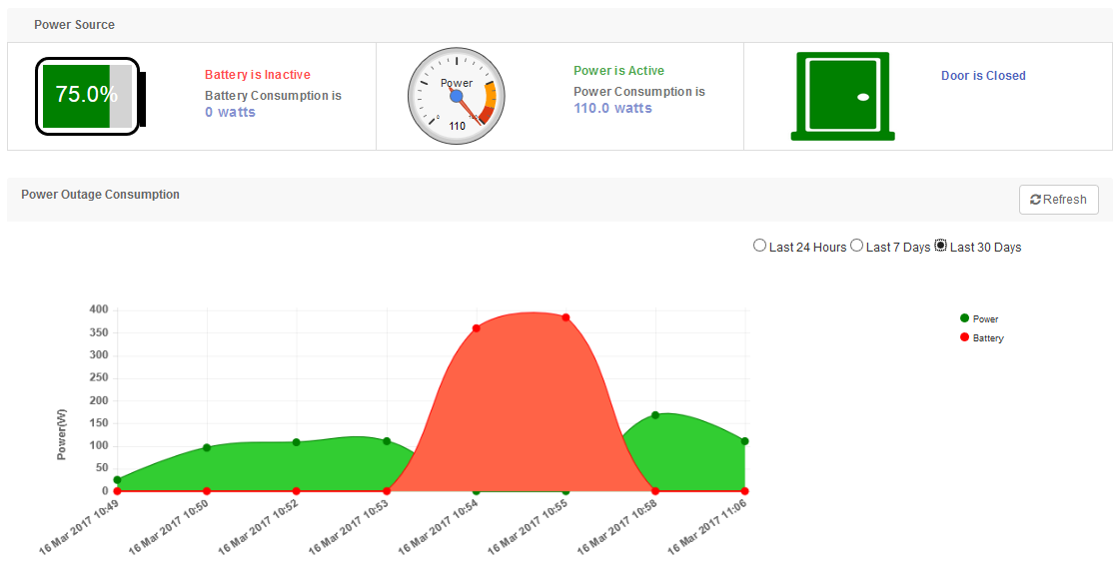Click the green Power data point at 10:58

coord(655,415)
